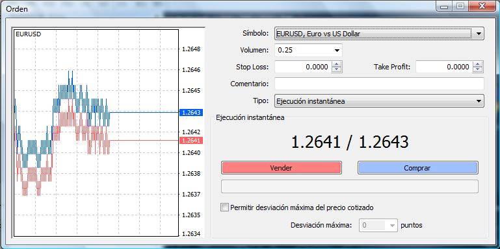500x249 pixels.
Task: Enable Permitir desviación máxima checkbox
Action: pos(225,207)
